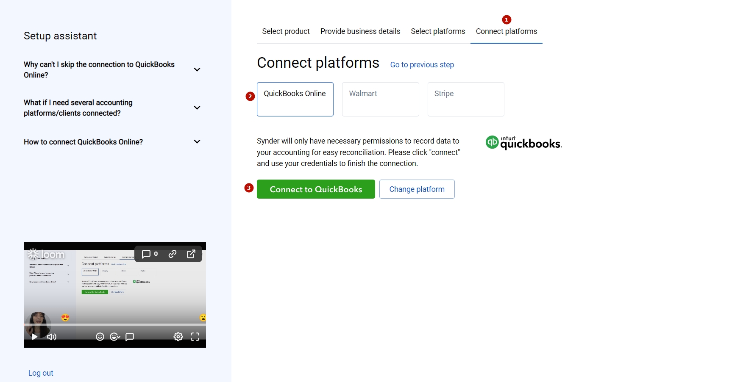Expand 'How to connect QuickBooks Online?' question

click(x=112, y=142)
